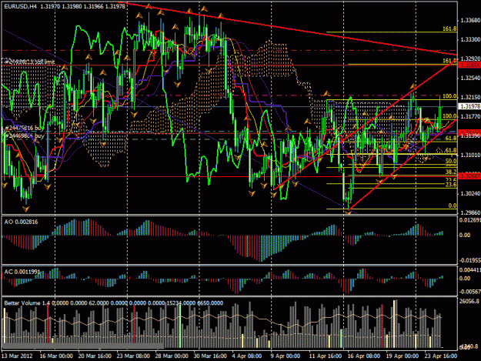Select the Fibonacci 0.0 level label

(453, 206)
